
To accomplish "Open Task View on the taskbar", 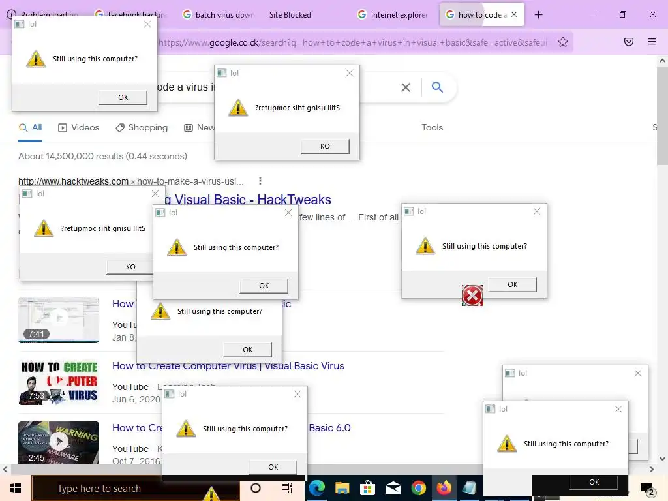I will tap(287, 488).
